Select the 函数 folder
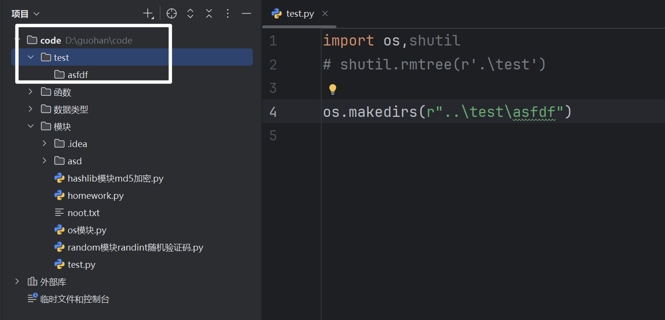The width and height of the screenshot is (665, 320). [x=62, y=92]
